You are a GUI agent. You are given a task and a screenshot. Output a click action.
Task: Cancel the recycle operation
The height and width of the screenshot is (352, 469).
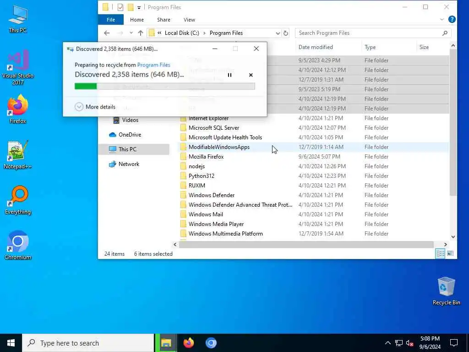point(251,75)
